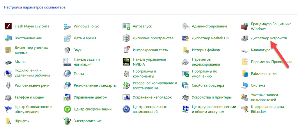Open Брандмауэр Защитника Windows icon
The height and width of the screenshot is (130, 298).
pos(244,26)
